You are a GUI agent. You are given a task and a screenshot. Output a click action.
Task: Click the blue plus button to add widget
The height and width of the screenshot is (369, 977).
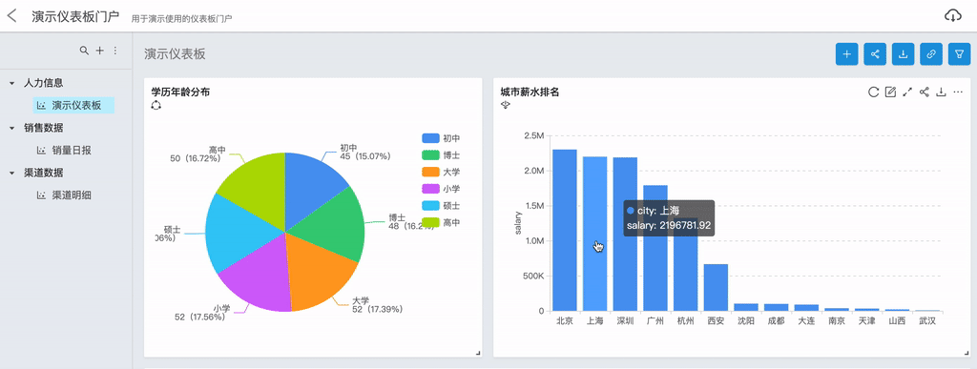(847, 54)
